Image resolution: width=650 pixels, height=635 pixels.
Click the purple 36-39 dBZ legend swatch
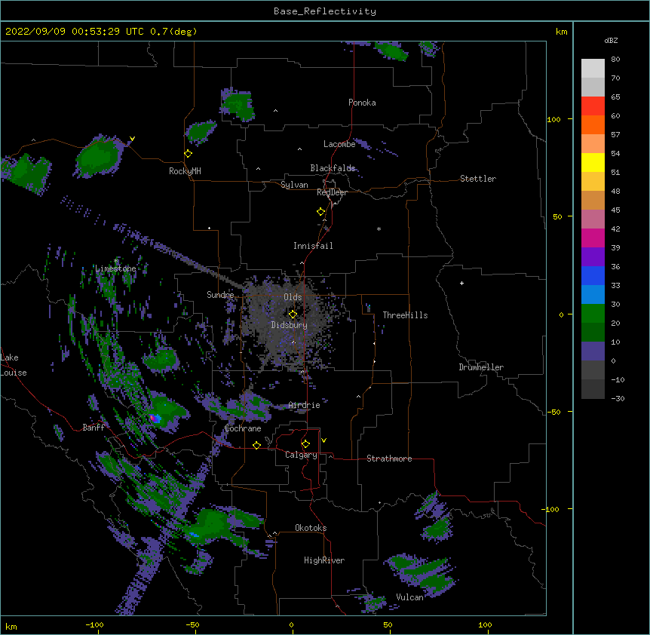click(x=593, y=256)
